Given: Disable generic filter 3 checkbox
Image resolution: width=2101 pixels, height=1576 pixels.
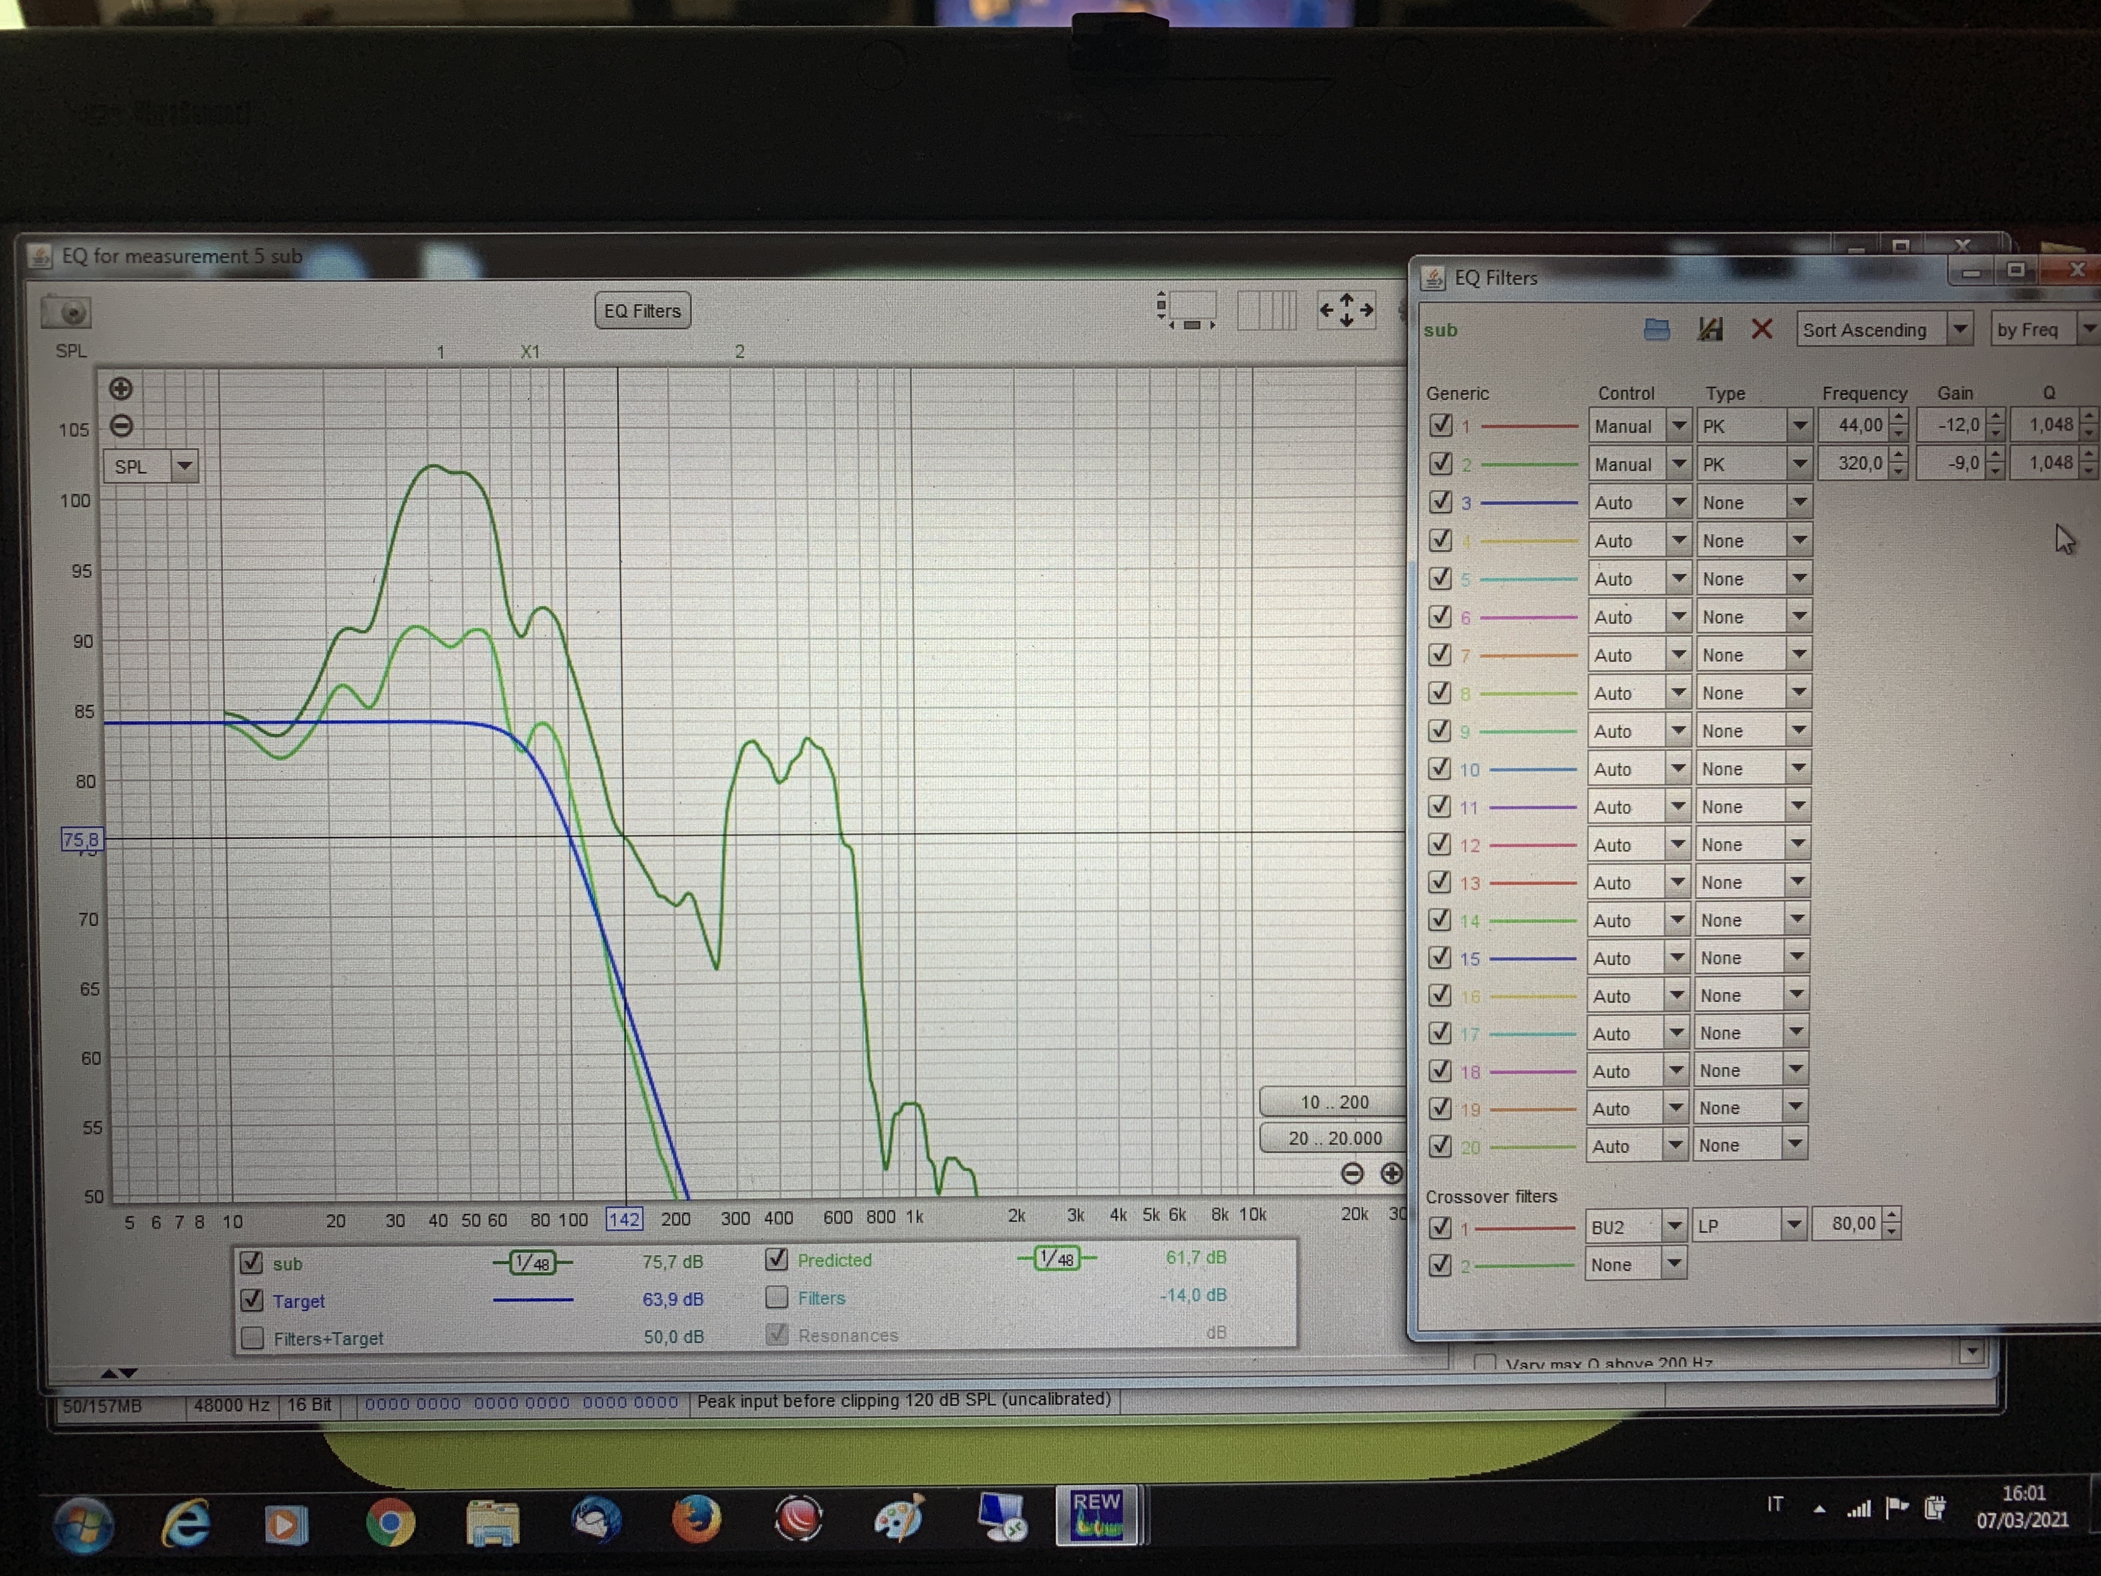Looking at the screenshot, I should (x=1440, y=501).
